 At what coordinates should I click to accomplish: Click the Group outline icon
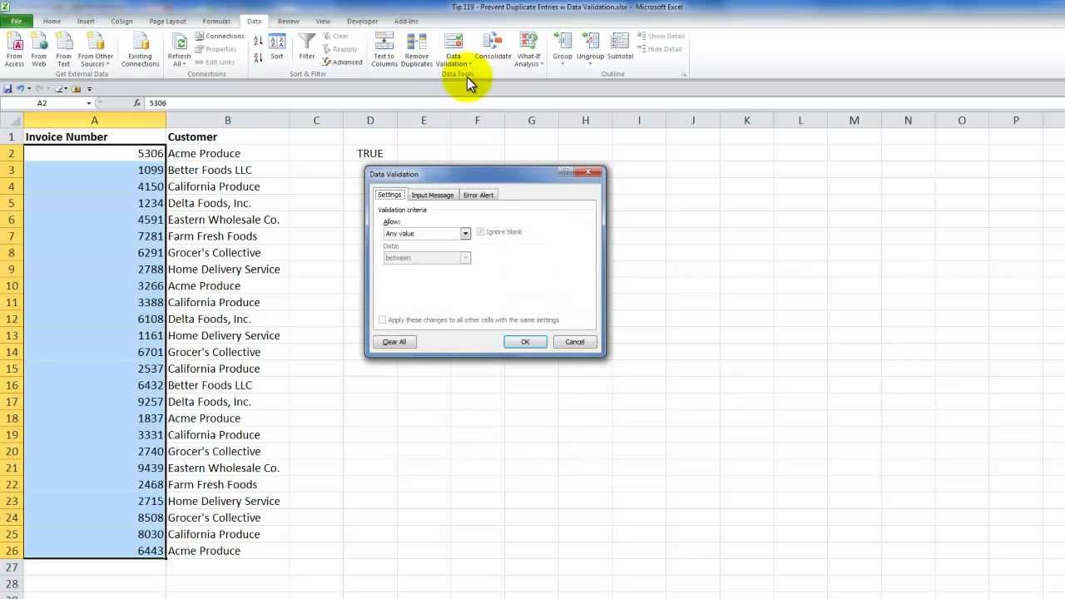[562, 48]
